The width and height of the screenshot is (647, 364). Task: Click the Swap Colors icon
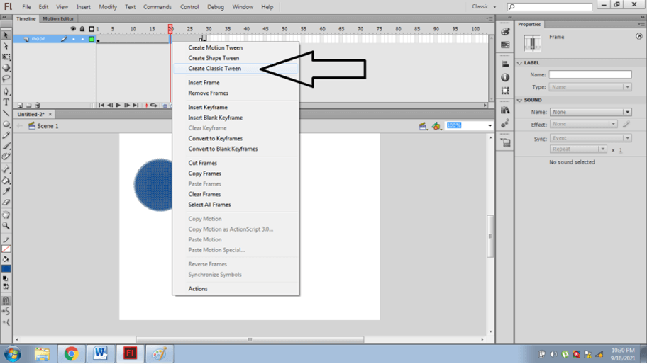[6, 287]
